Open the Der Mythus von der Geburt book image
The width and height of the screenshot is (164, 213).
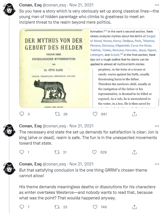[x=54, y=68]
